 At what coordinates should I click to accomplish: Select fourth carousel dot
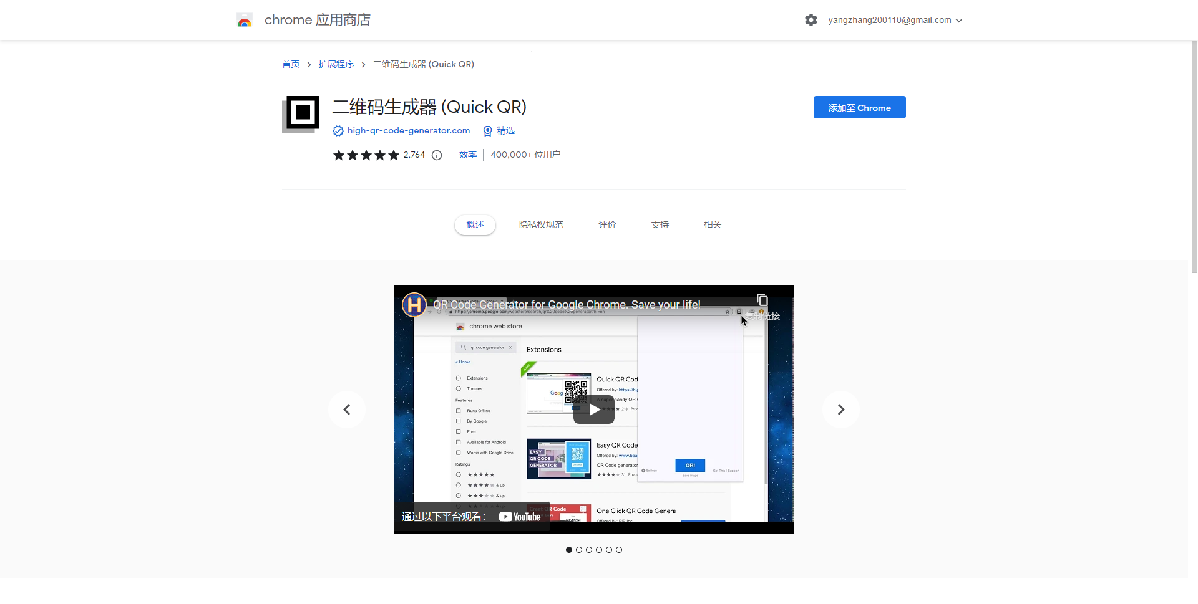point(599,550)
